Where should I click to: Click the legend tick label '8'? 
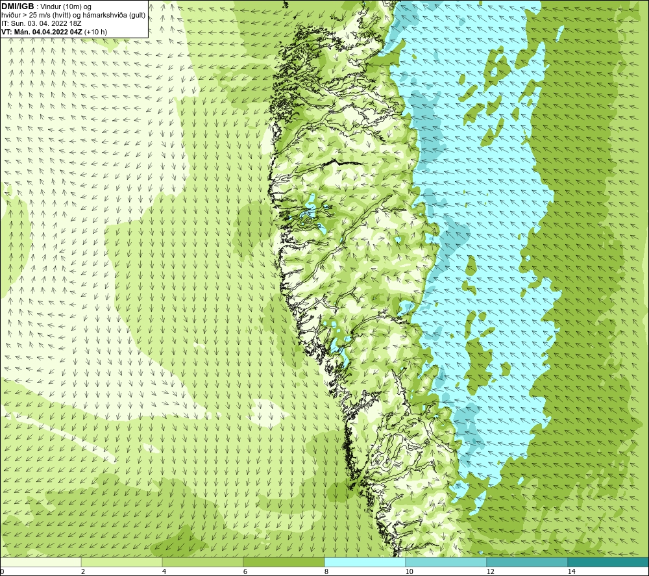(326, 571)
